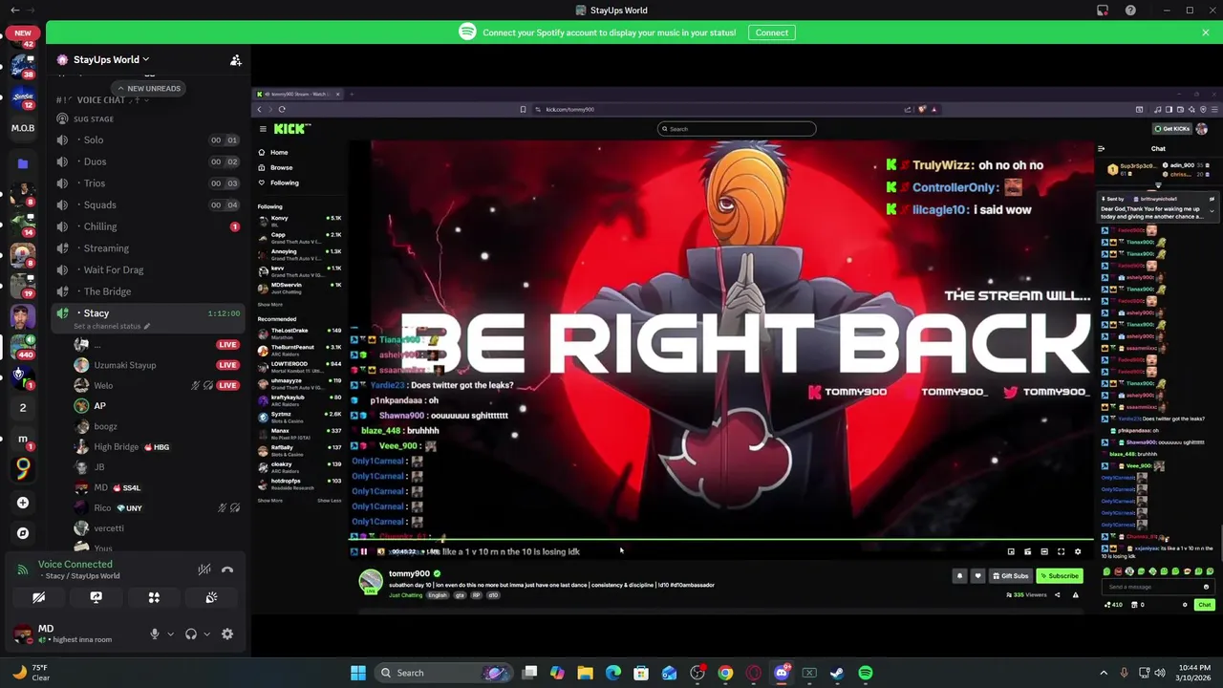Open the activities launcher in voice panel
Image resolution: width=1223 pixels, height=688 pixels.
[154, 597]
